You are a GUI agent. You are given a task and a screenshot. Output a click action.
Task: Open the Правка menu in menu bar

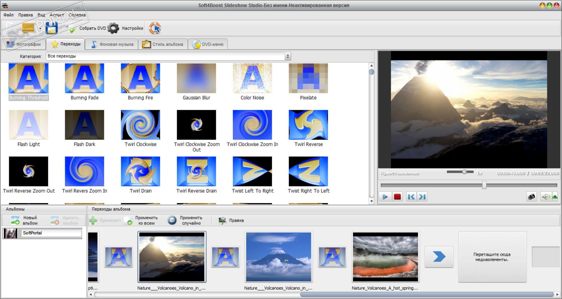pos(25,15)
